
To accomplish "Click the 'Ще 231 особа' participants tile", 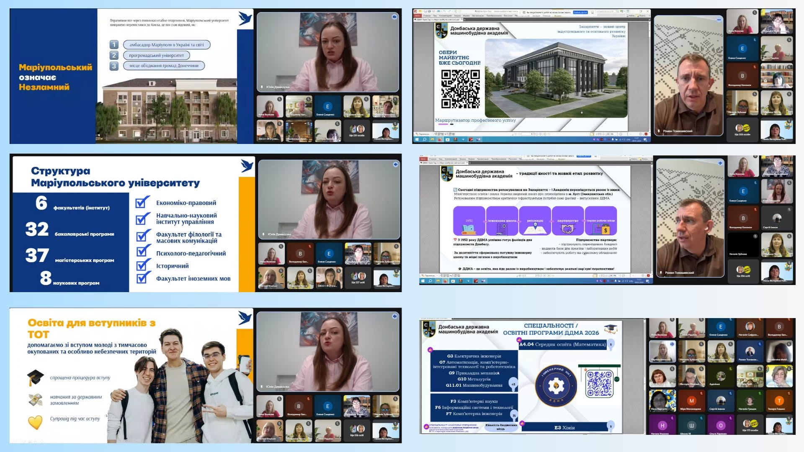I will [x=357, y=131].
